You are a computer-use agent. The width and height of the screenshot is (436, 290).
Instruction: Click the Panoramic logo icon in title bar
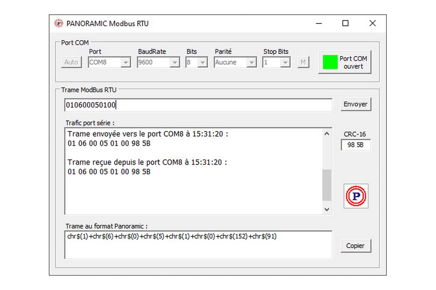click(59, 24)
